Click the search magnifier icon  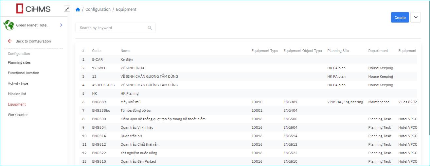click(150, 28)
